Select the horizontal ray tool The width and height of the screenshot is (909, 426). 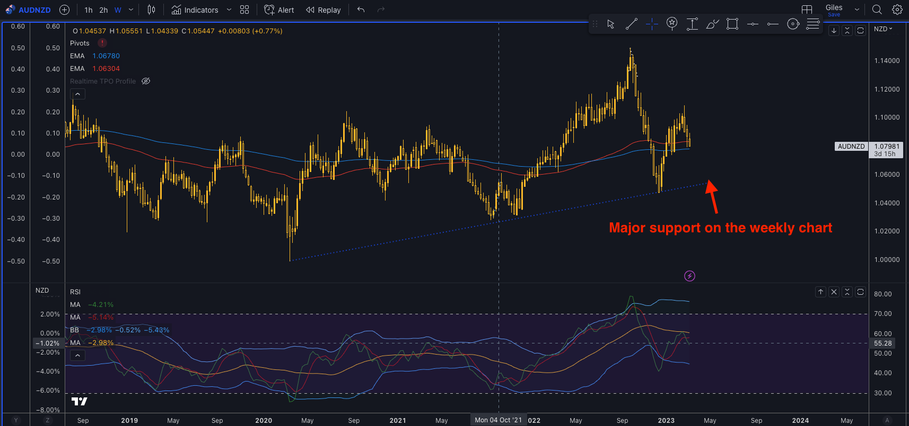[x=773, y=24]
